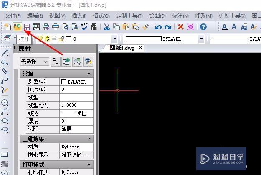Click the Paste clipboard icon

pos(126,27)
